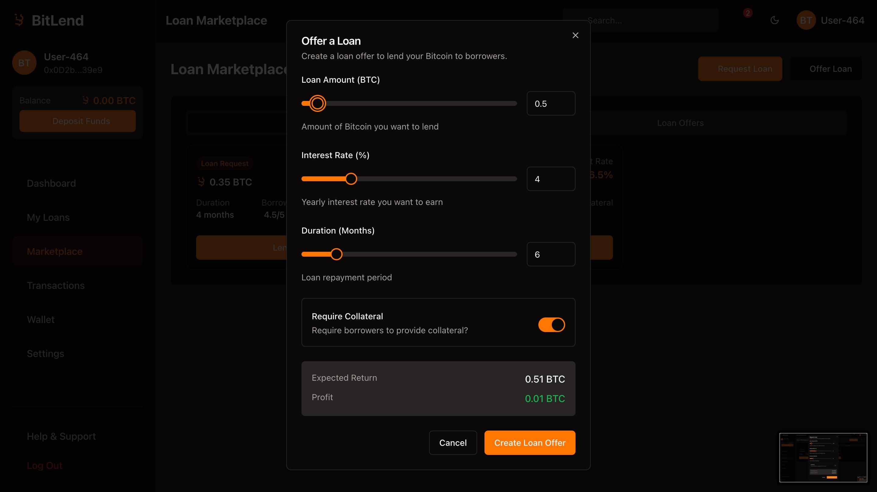Image resolution: width=877 pixels, height=492 pixels.
Task: Click the Bitcoin icon next to 0.35 BTC
Action: pyautogui.click(x=201, y=182)
